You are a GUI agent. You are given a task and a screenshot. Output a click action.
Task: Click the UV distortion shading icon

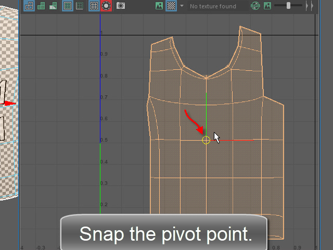[53, 6]
